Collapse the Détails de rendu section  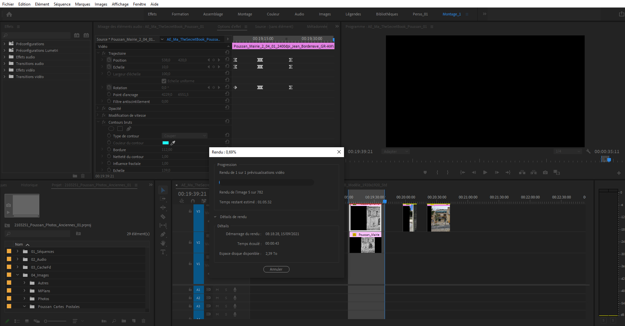tap(215, 217)
